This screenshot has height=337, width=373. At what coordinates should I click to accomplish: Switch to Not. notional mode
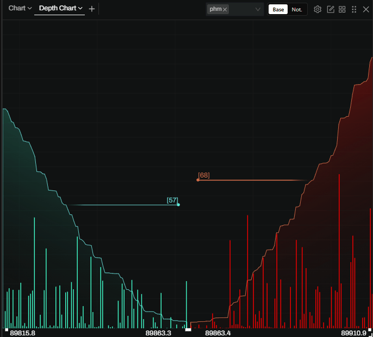pos(297,10)
